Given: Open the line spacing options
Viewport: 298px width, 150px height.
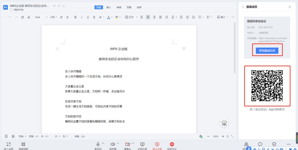Looking at the screenshot, I should tap(174, 17).
